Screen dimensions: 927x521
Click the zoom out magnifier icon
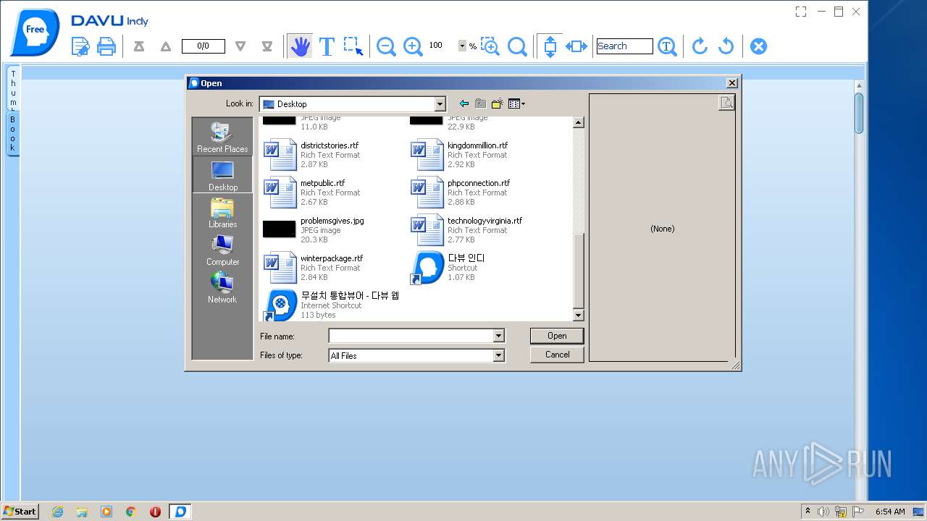(386, 46)
